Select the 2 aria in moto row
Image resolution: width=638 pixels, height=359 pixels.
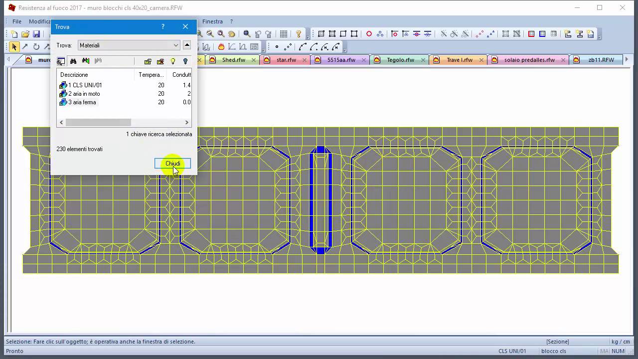pyautogui.click(x=124, y=94)
